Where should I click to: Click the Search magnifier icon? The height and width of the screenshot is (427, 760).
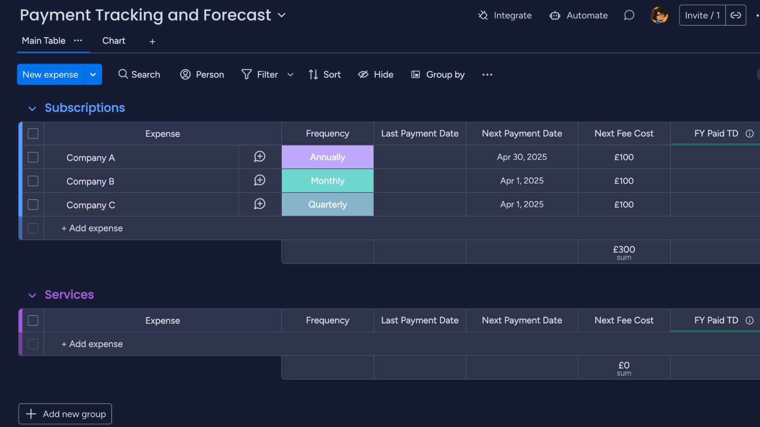click(123, 74)
